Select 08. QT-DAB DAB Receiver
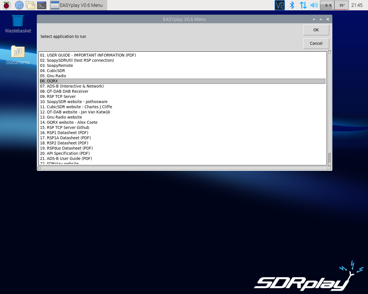Screen dimensions: 368x294 [183, 91]
